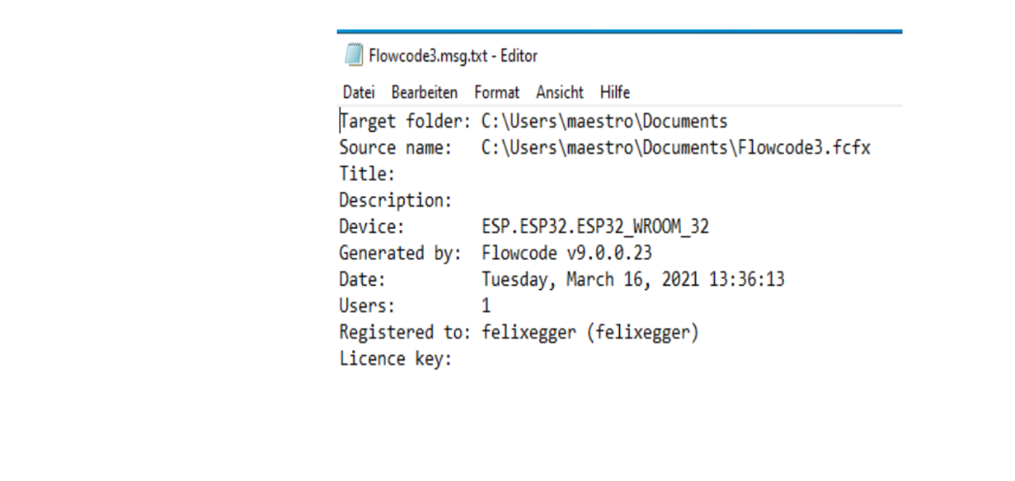This screenshot has height=481, width=1015.
Task: Open the Hilfe menu
Action: pyautogui.click(x=615, y=92)
